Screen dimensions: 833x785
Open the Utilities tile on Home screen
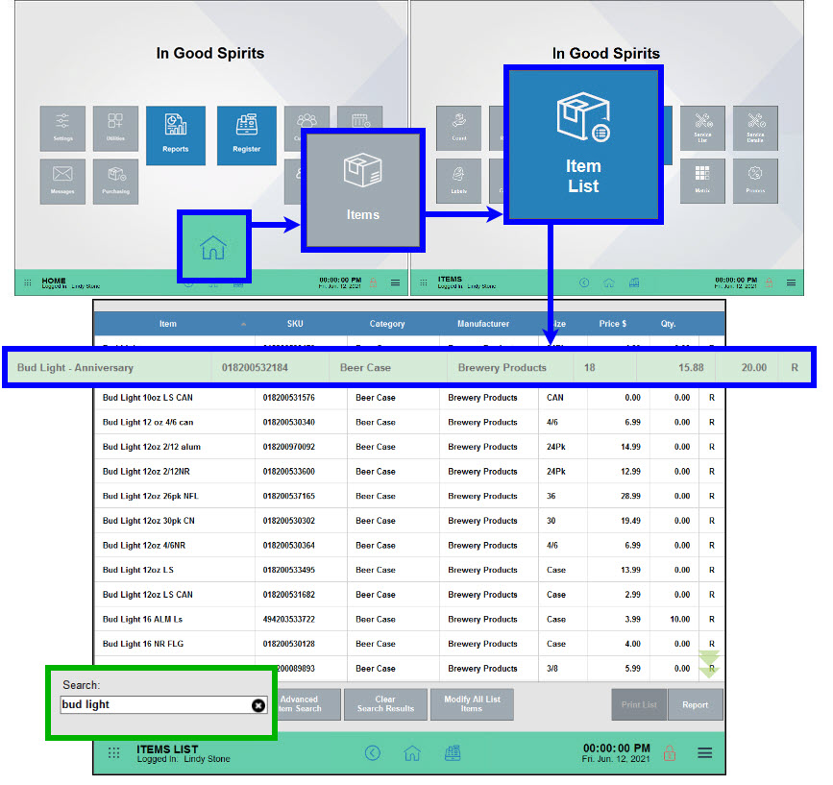pyautogui.click(x=115, y=128)
